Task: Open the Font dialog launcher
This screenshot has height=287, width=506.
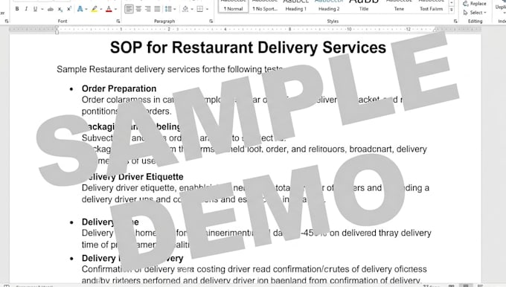Action: click(x=118, y=22)
